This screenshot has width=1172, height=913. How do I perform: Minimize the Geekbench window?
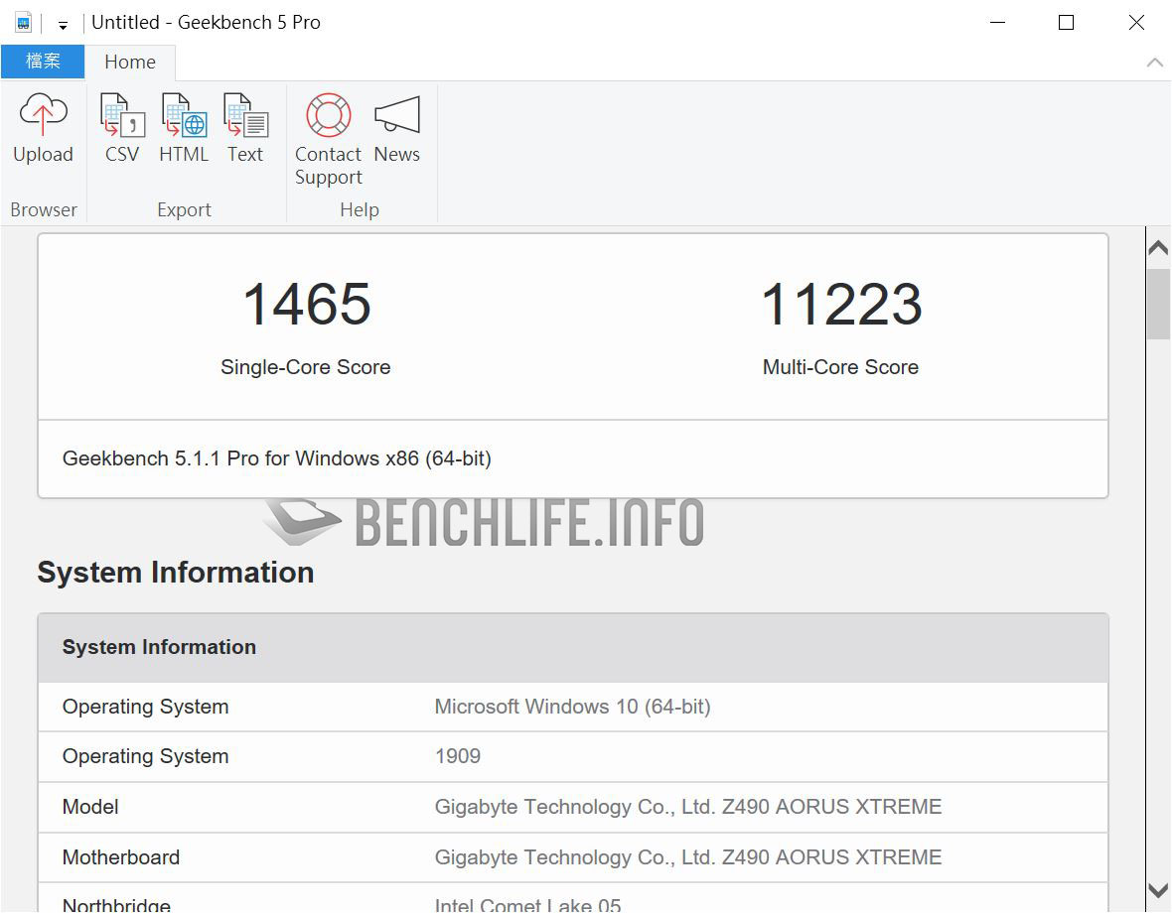pyautogui.click(x=995, y=22)
